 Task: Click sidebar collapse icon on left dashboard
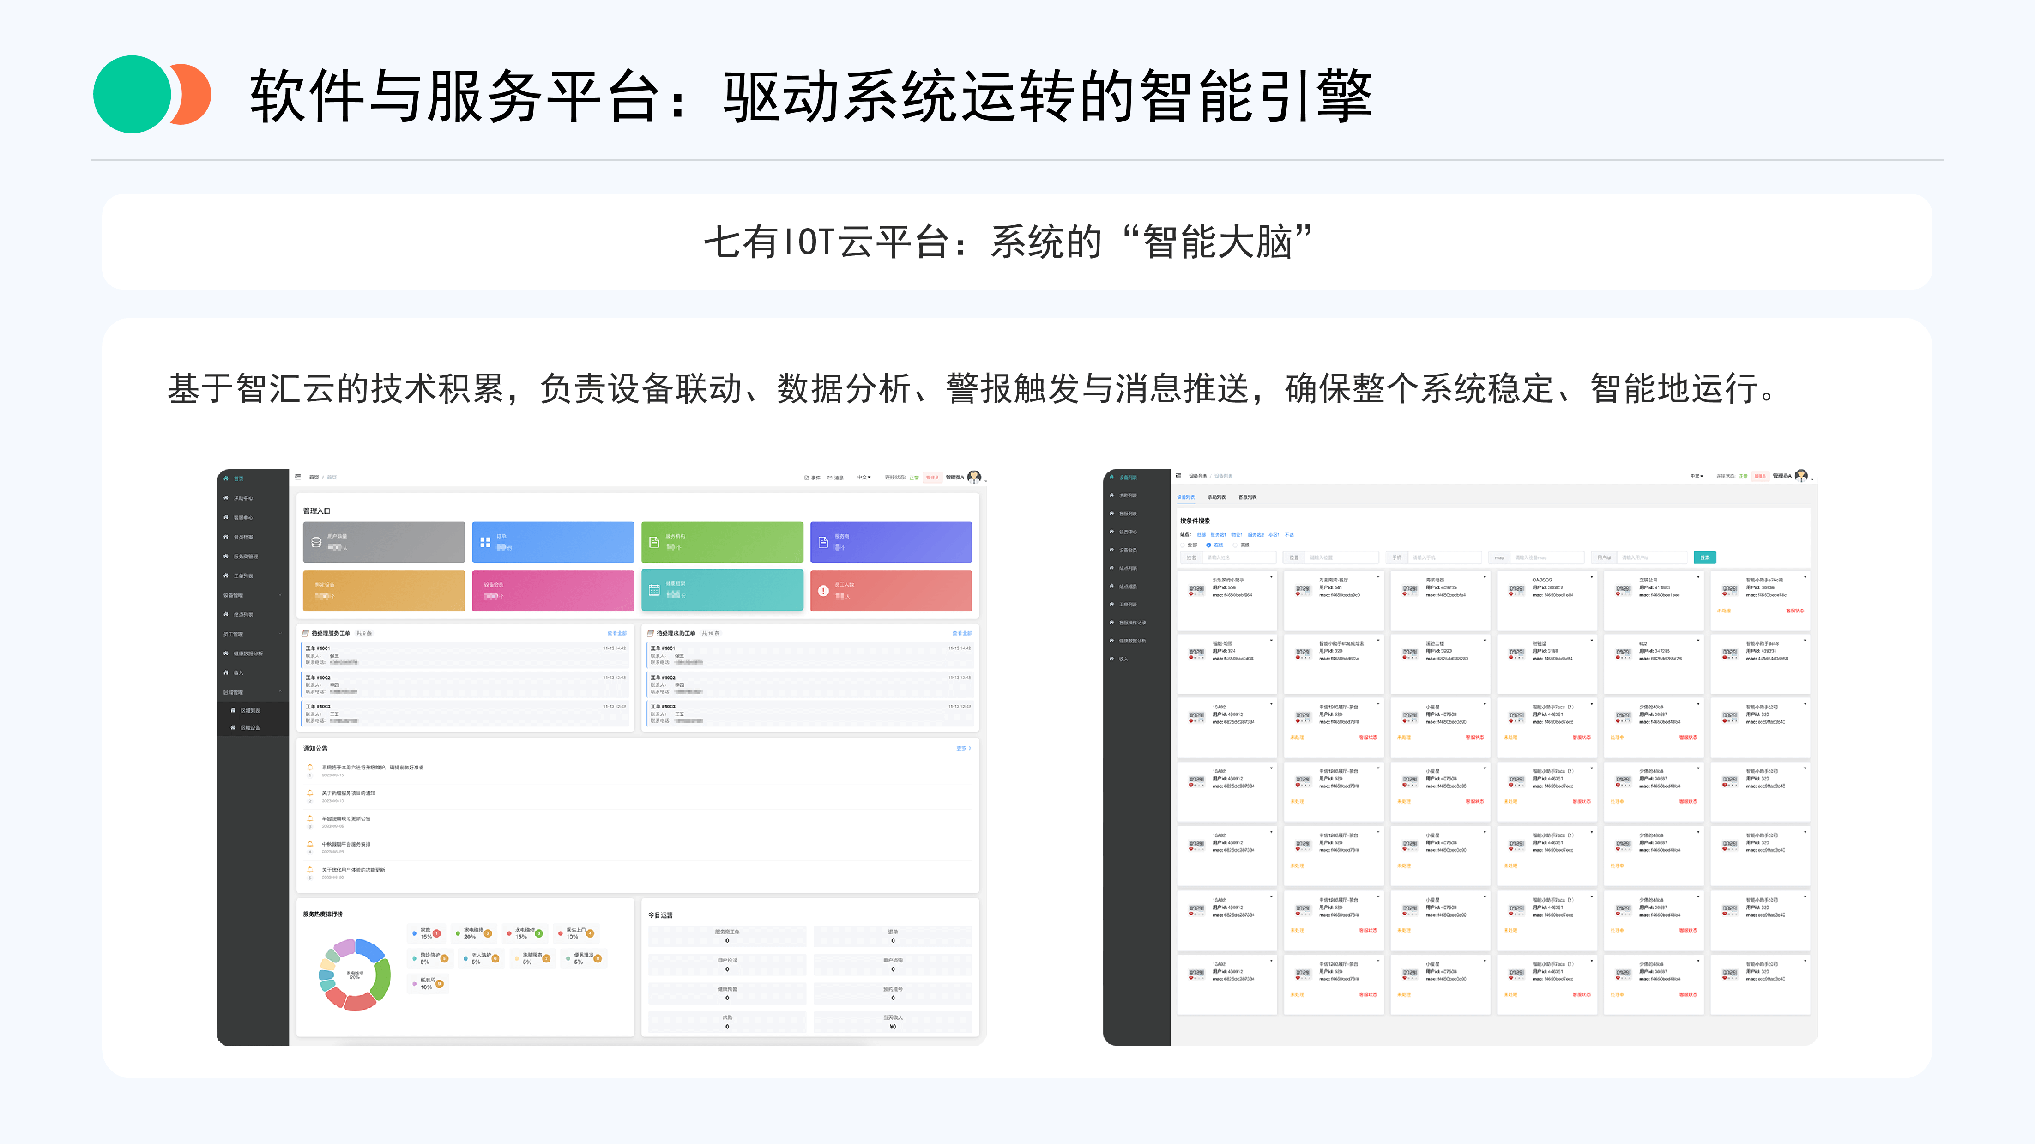coord(298,477)
